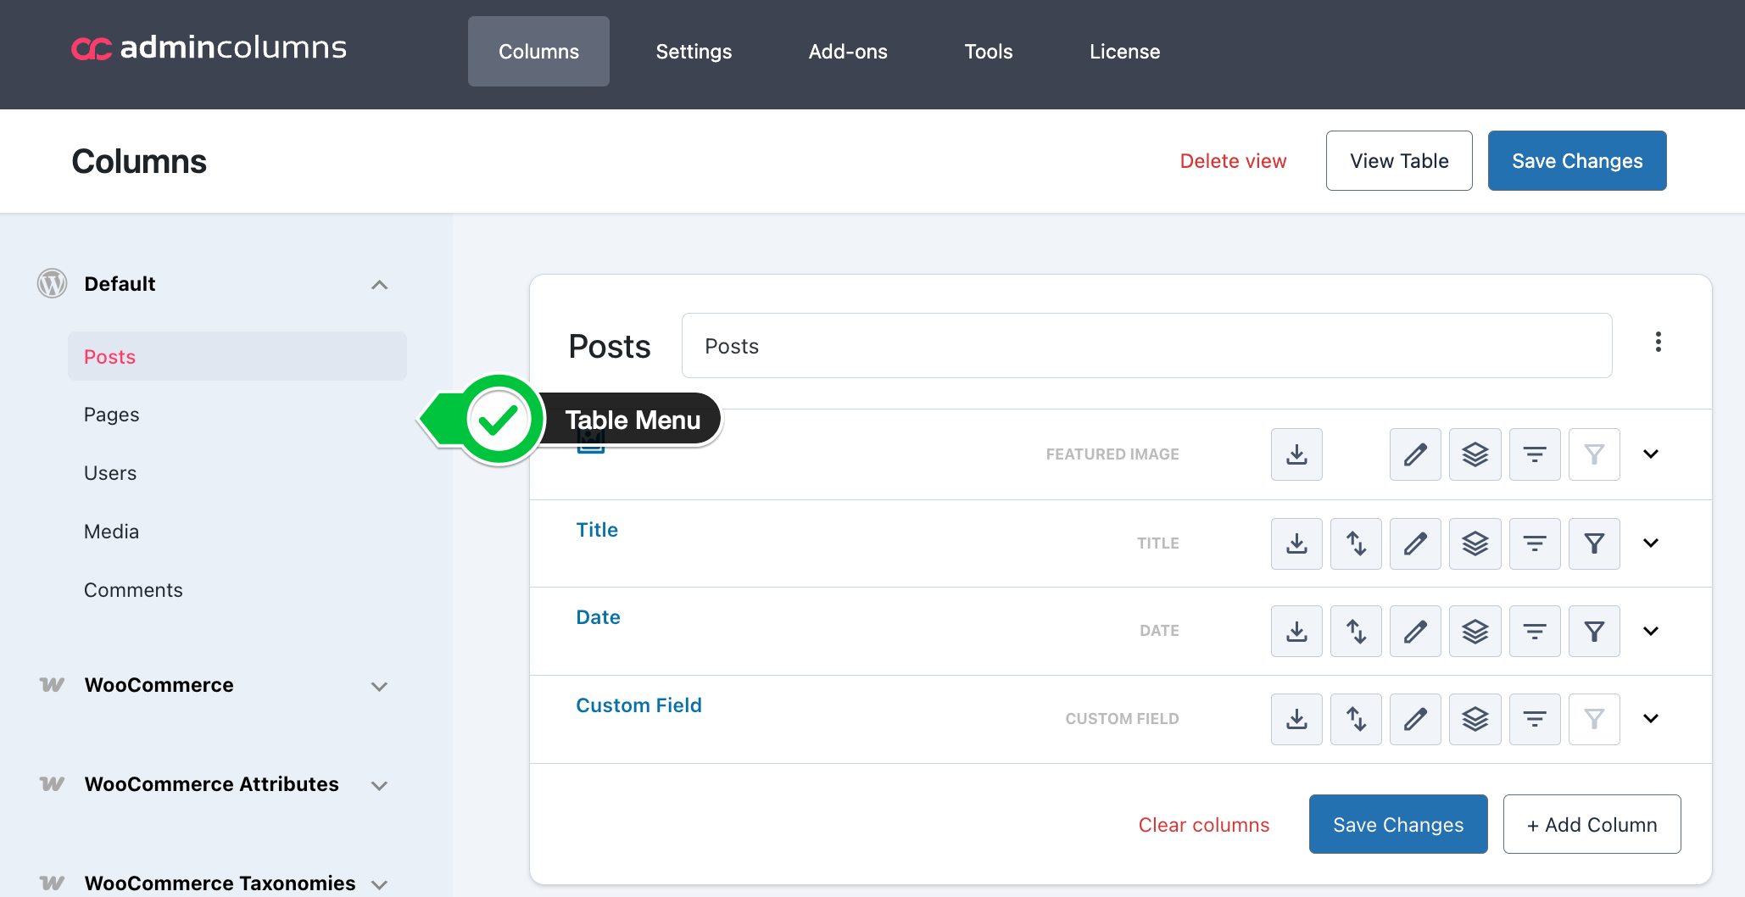Open the Custom Field column link

click(638, 705)
